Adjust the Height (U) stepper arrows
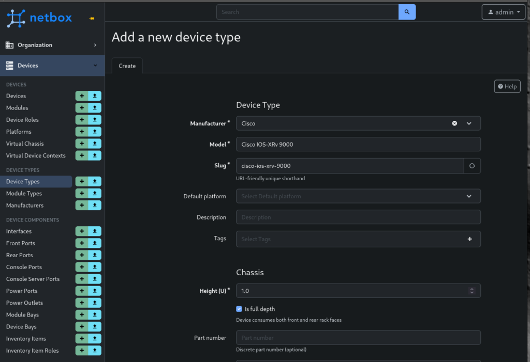Viewport: 530px width, 362px height. pyautogui.click(x=472, y=291)
